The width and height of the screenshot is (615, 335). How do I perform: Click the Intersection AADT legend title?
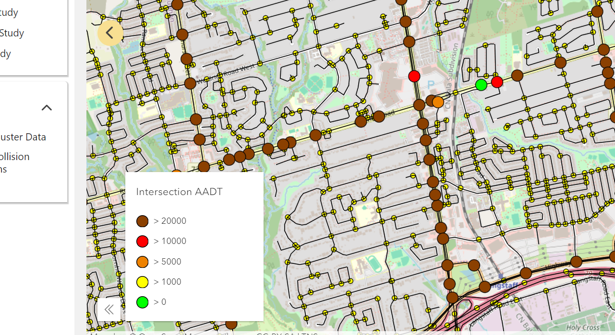pos(179,192)
